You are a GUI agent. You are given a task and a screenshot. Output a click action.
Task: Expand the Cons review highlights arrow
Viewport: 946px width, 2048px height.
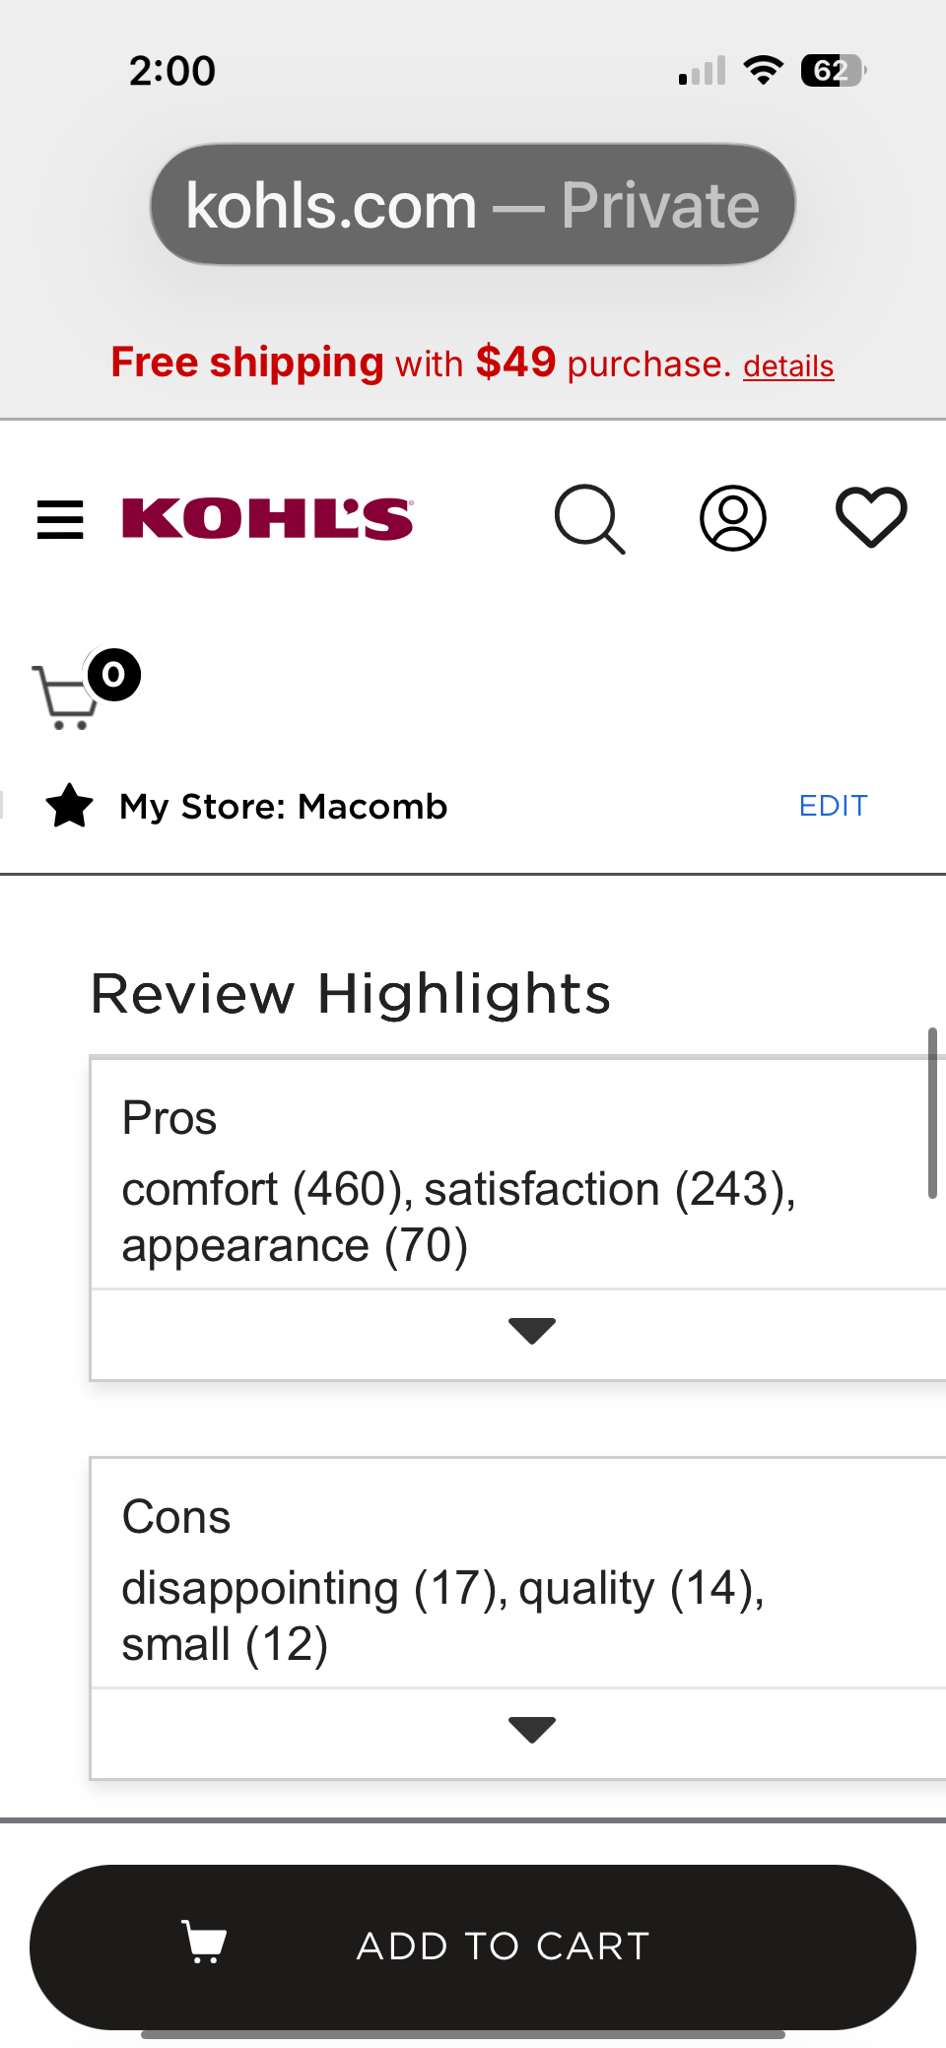click(x=531, y=1730)
